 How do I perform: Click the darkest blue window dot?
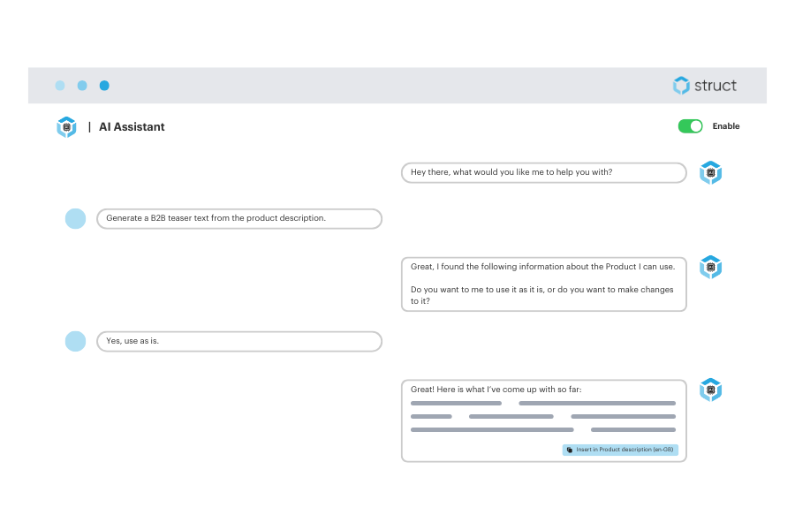click(x=104, y=86)
